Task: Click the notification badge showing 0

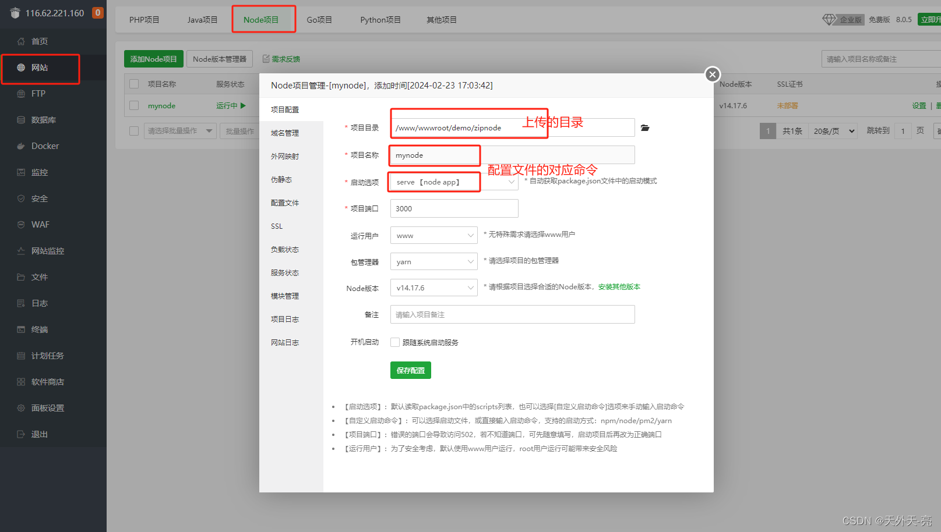Action: (98, 13)
